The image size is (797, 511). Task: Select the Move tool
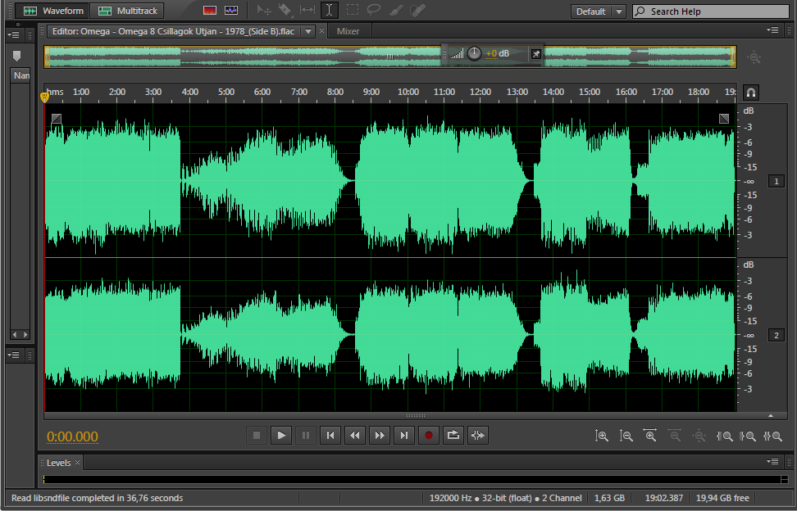tap(264, 10)
